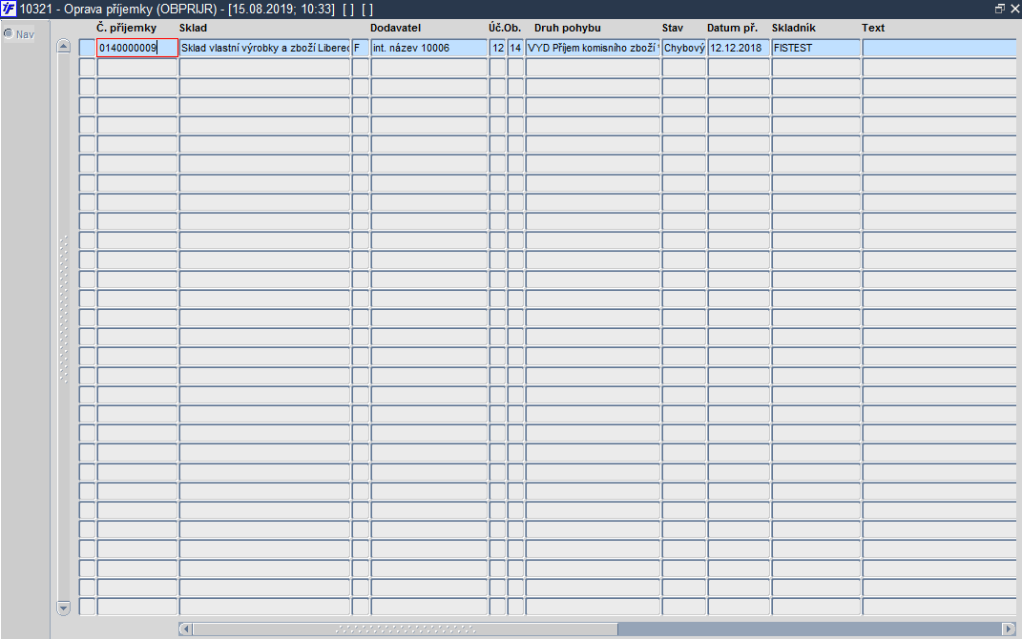
Task: Click the application icon in title bar
Action: (x=9, y=10)
